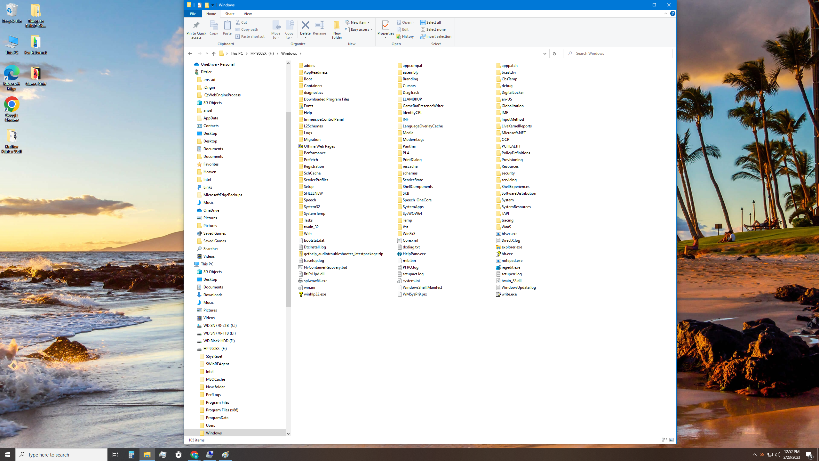Click the Delete X icon

pyautogui.click(x=305, y=25)
